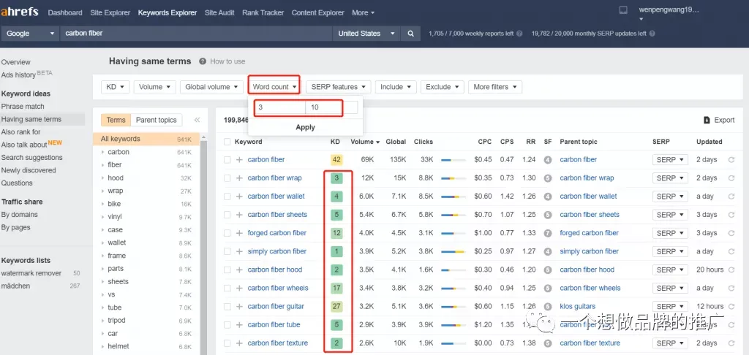Check the carbon fiber row checkbox

point(227,160)
